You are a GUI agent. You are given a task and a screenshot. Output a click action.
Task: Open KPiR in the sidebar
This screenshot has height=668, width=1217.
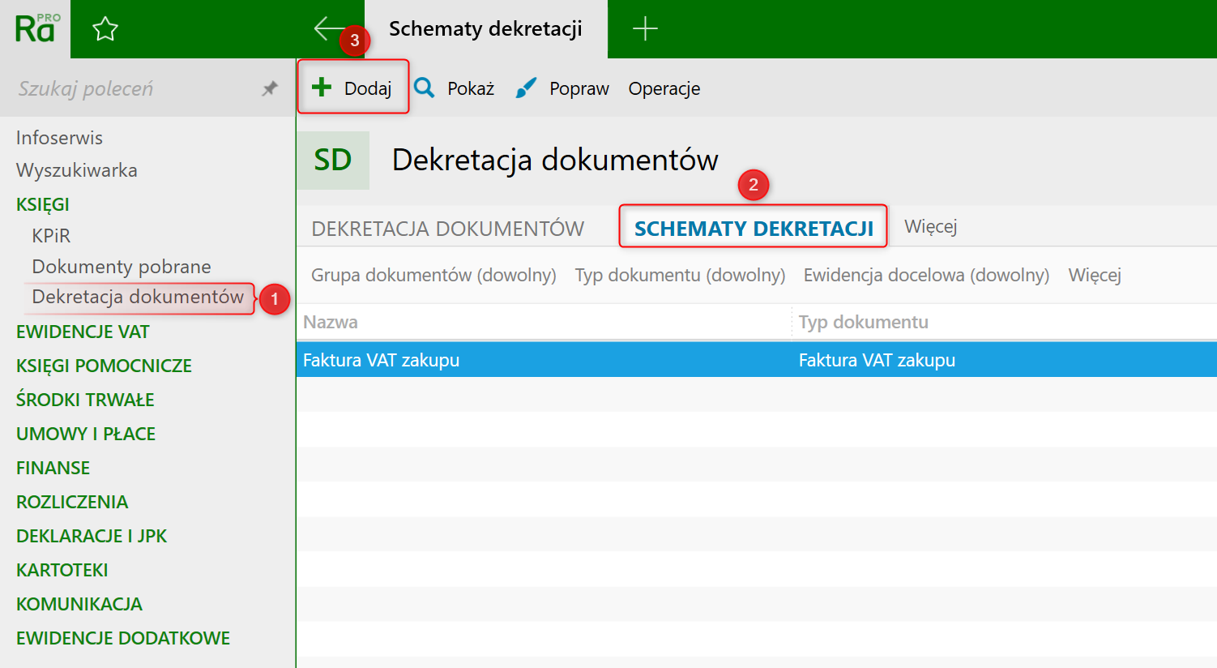(x=51, y=236)
